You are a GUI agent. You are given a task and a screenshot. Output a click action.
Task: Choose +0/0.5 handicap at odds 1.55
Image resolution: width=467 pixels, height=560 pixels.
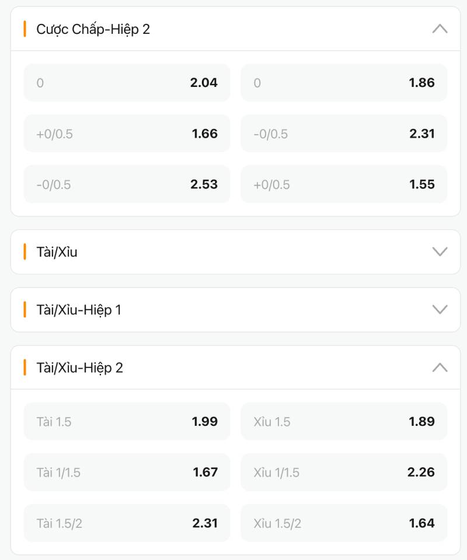(344, 184)
